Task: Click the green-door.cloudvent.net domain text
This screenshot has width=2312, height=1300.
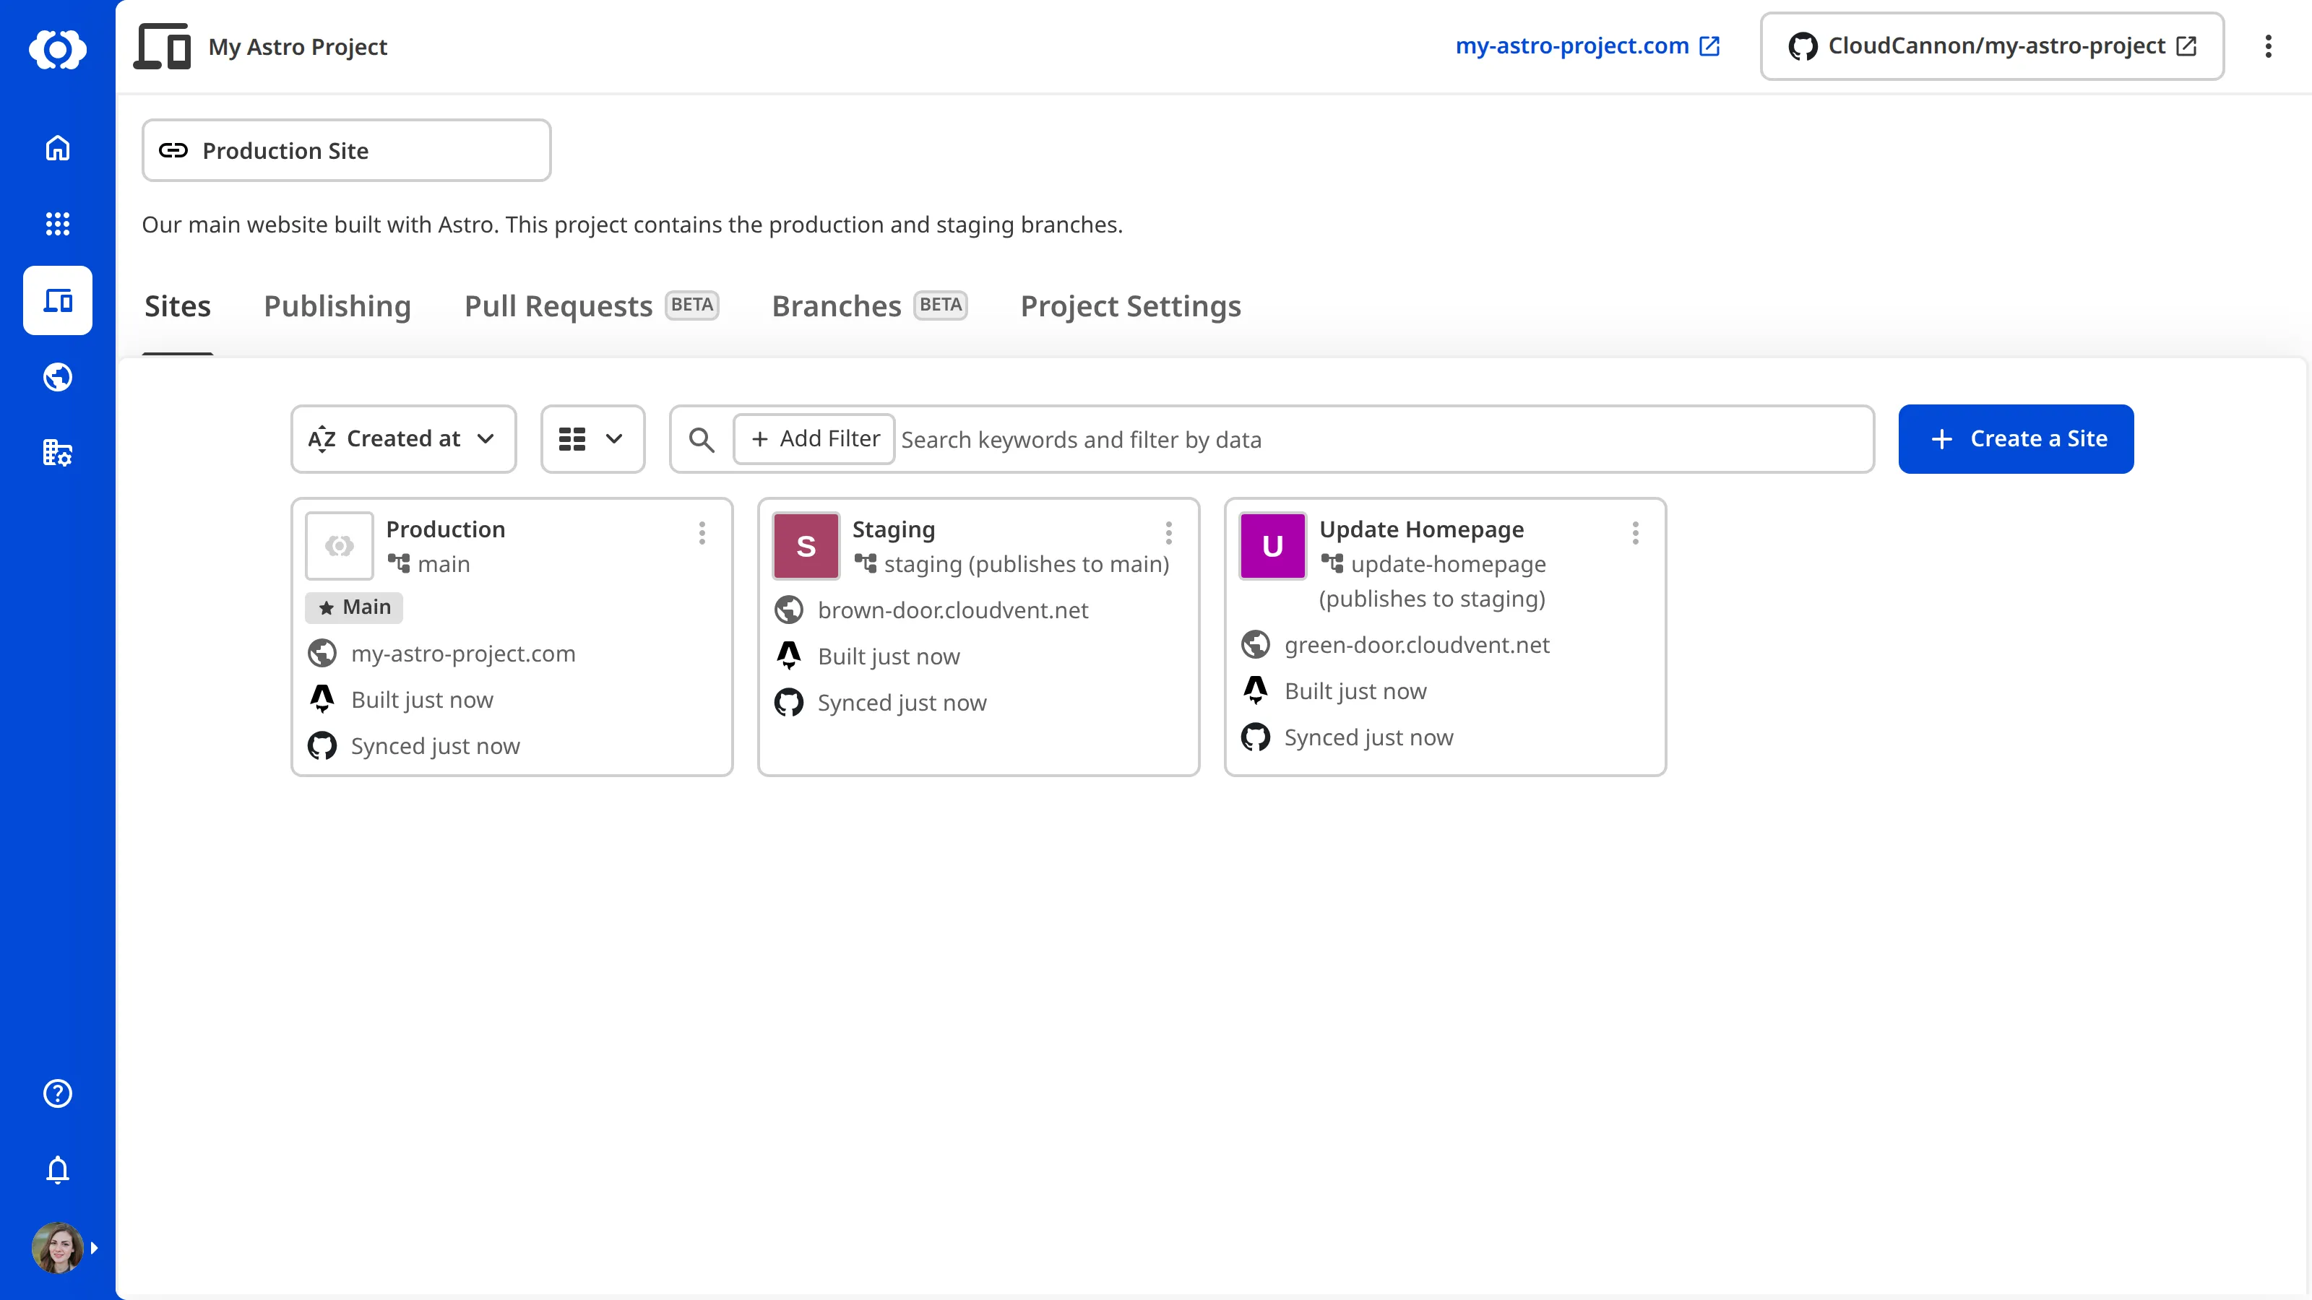Action: pos(1416,644)
